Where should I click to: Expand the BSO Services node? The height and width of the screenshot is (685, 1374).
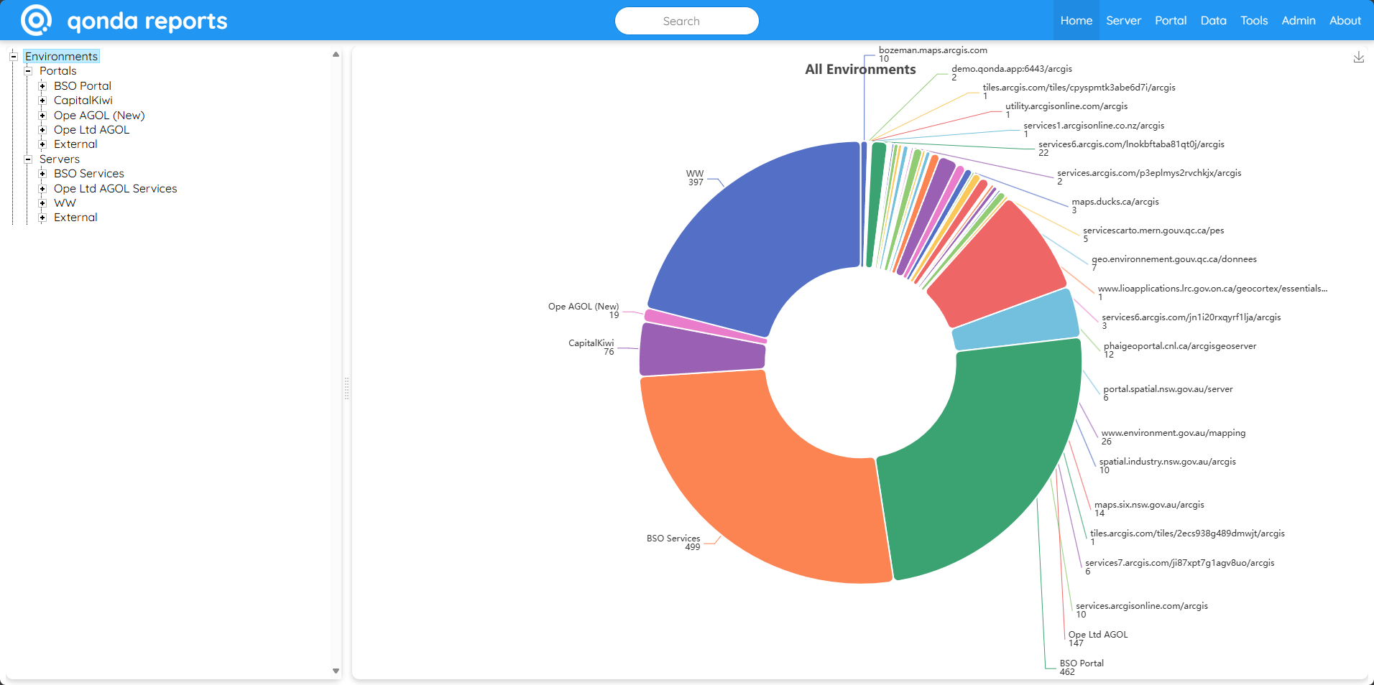[x=42, y=173]
